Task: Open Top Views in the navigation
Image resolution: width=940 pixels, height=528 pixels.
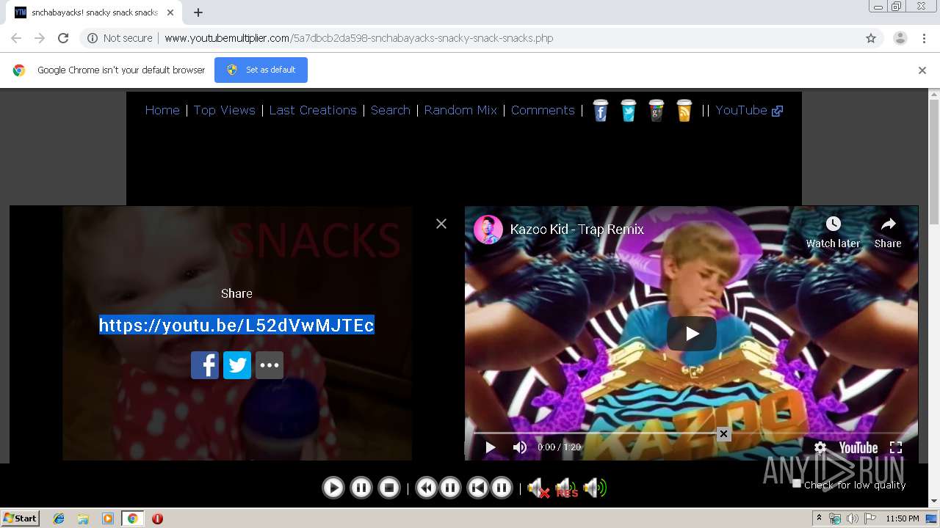Action: pyautogui.click(x=225, y=110)
